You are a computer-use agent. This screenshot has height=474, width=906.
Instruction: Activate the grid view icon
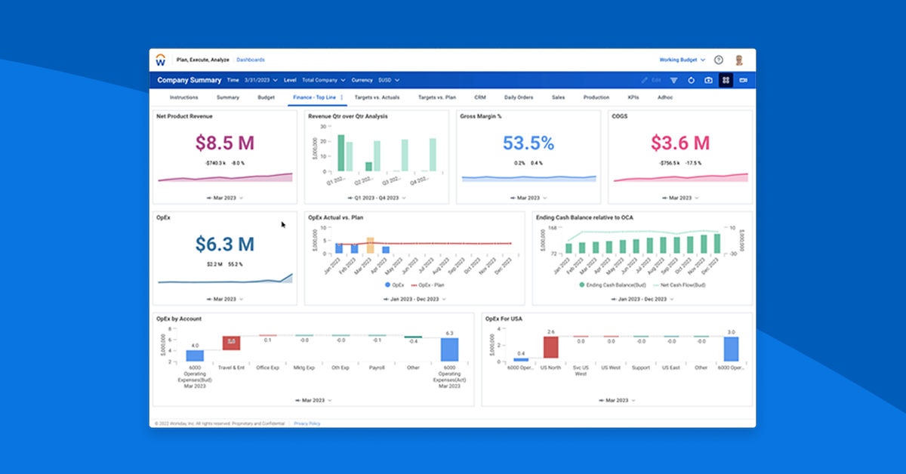click(x=726, y=80)
